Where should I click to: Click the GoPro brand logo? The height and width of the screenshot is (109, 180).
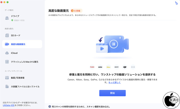100,67
